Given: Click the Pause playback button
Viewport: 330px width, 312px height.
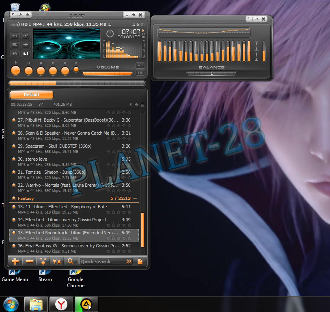Looking at the screenshot, I should 28,70.
